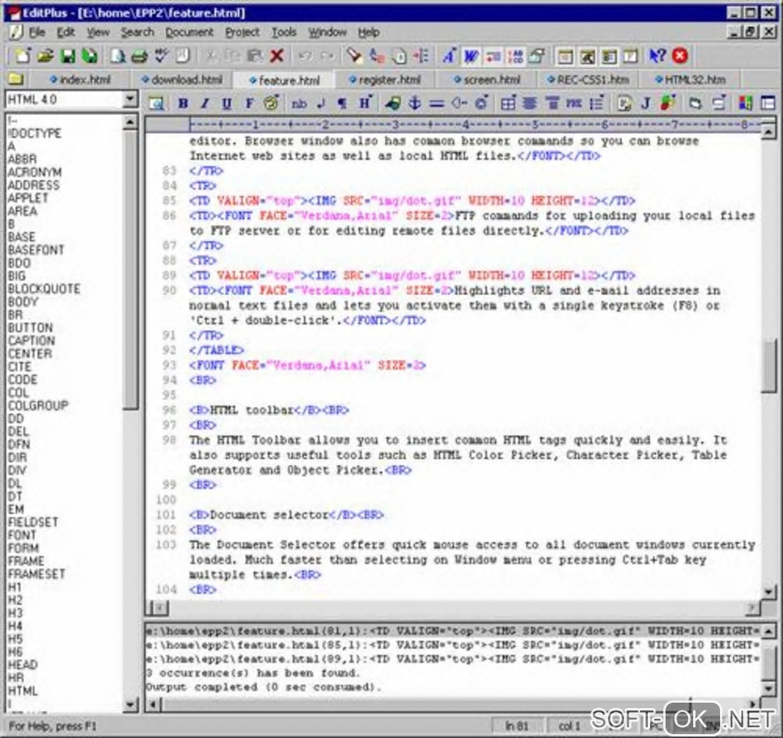
Task: Save the file with the floppy disk icon
Action: click(x=68, y=56)
